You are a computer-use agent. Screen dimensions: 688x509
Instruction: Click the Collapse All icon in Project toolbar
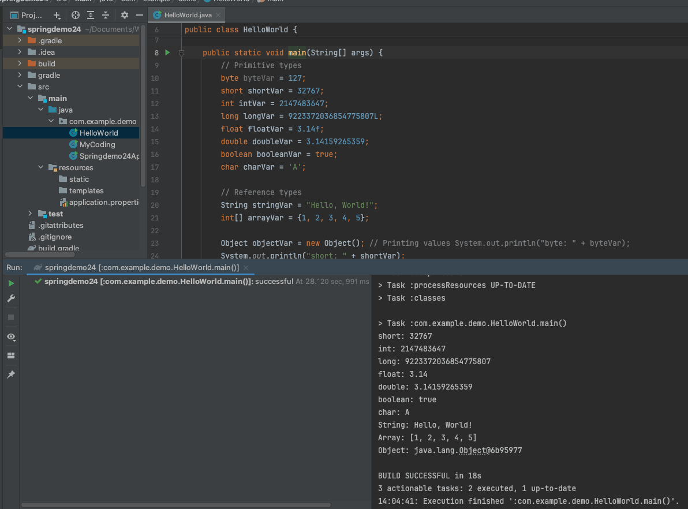click(x=105, y=16)
